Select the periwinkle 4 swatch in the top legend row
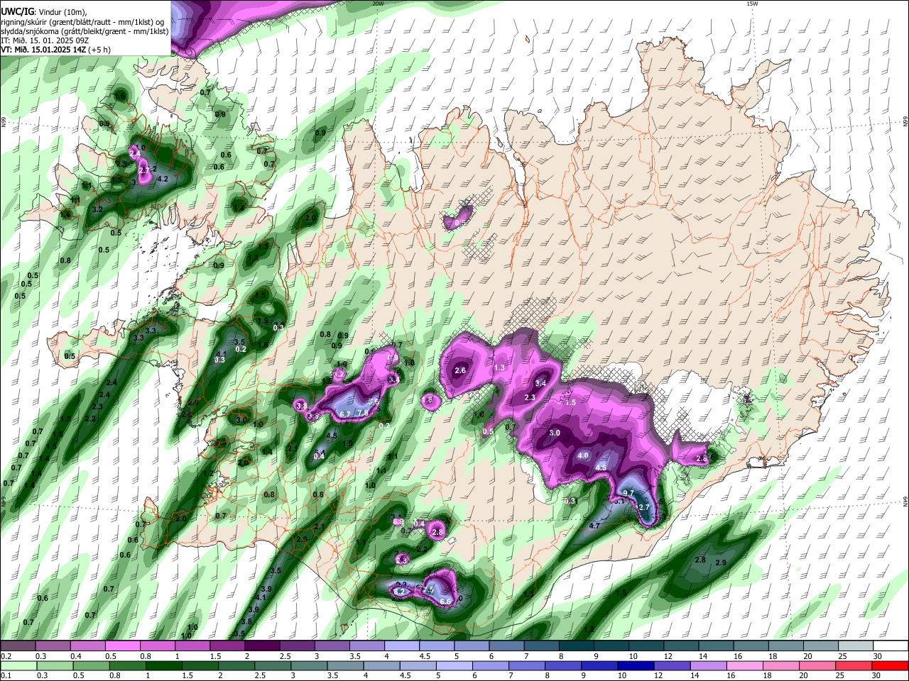This screenshot has width=909, height=681. pyautogui.click(x=402, y=646)
